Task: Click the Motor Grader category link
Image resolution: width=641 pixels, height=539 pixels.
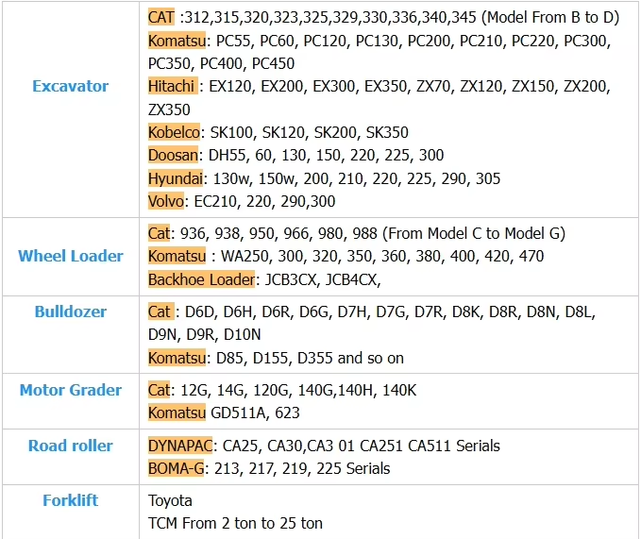Action: pos(71,390)
